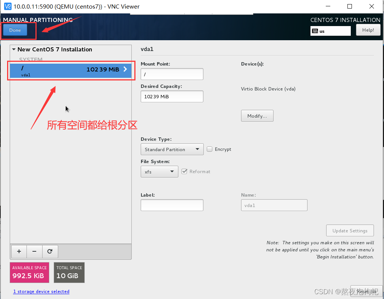384x299 pixels.
Task: Add a new mount point with plus icon
Action: (x=19, y=251)
